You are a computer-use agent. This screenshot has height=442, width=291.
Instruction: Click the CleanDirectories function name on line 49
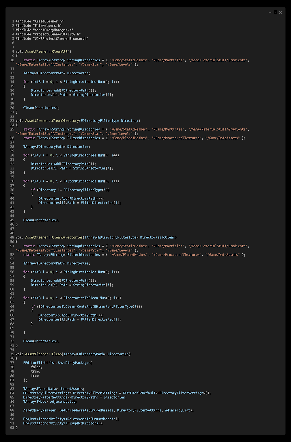54,237
